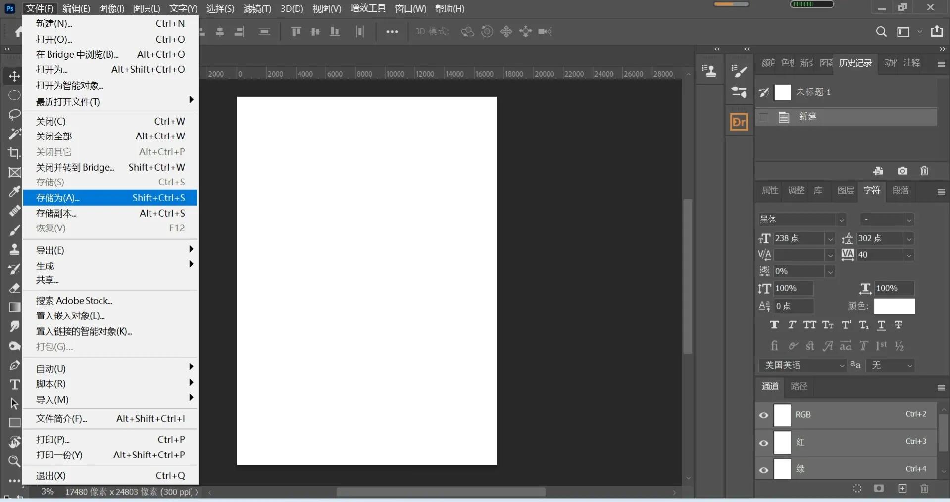Image resolution: width=950 pixels, height=502 pixels.
Task: Select the Move tool
Action: [14, 76]
